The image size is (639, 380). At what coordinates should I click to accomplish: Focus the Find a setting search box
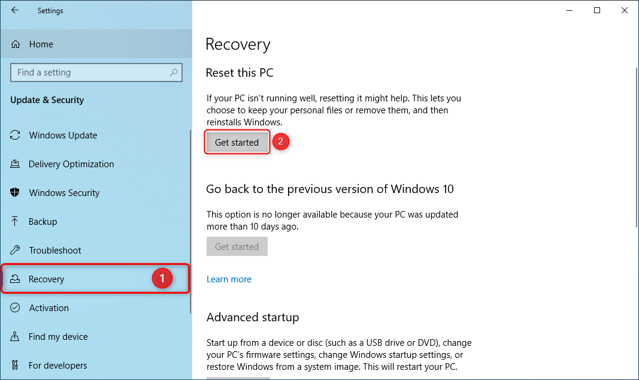pos(96,73)
